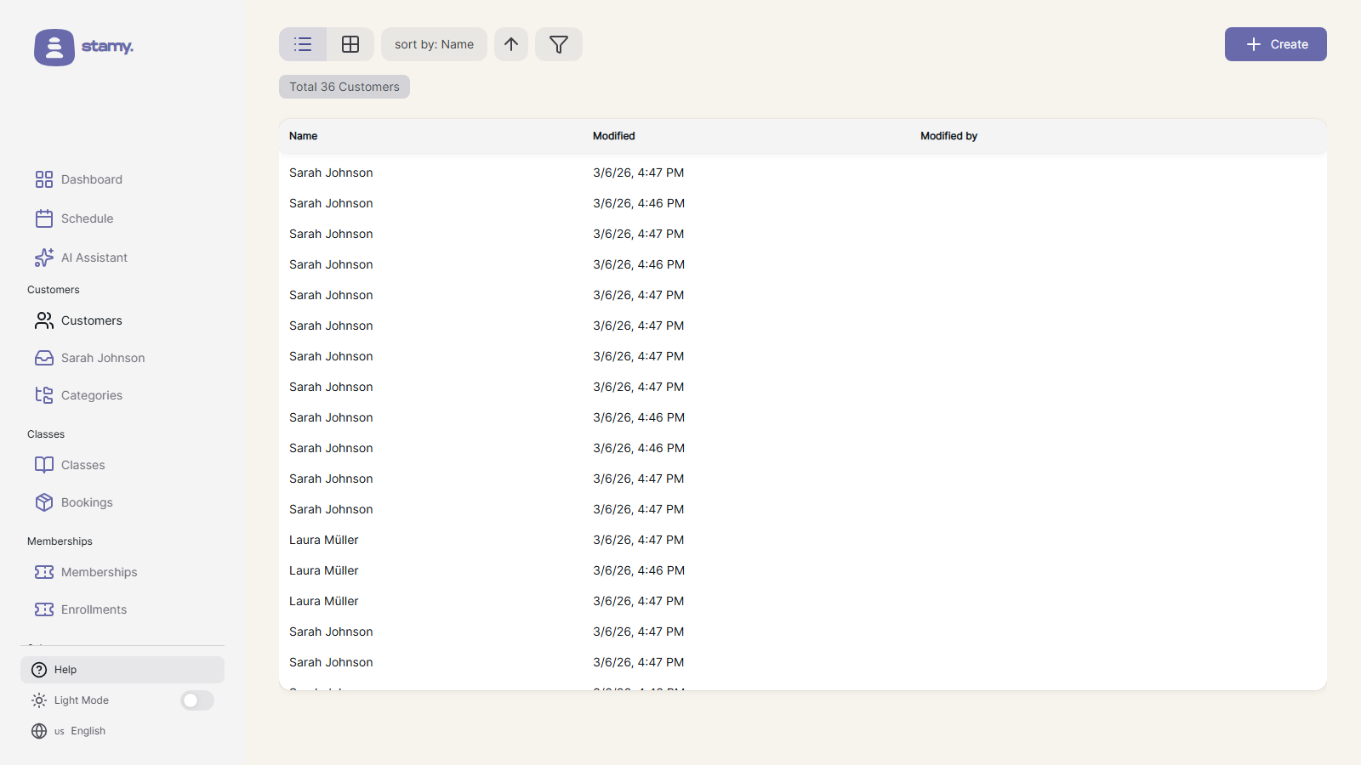Open the sort by Name dropdown
The width and height of the screenshot is (1361, 765).
434,44
